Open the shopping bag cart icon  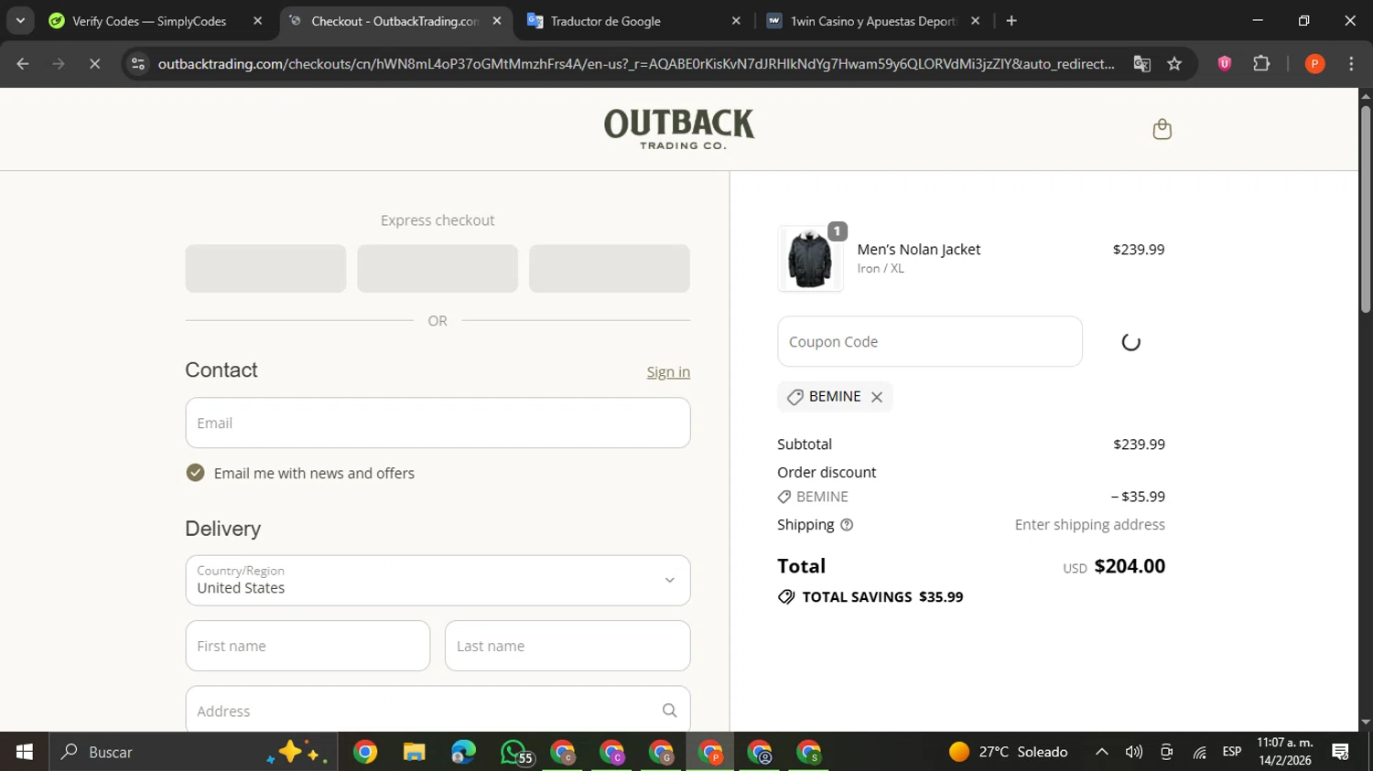pyautogui.click(x=1162, y=129)
